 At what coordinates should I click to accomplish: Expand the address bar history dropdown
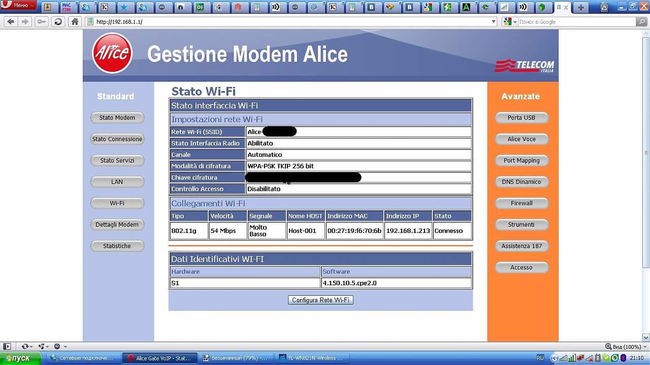pos(493,22)
